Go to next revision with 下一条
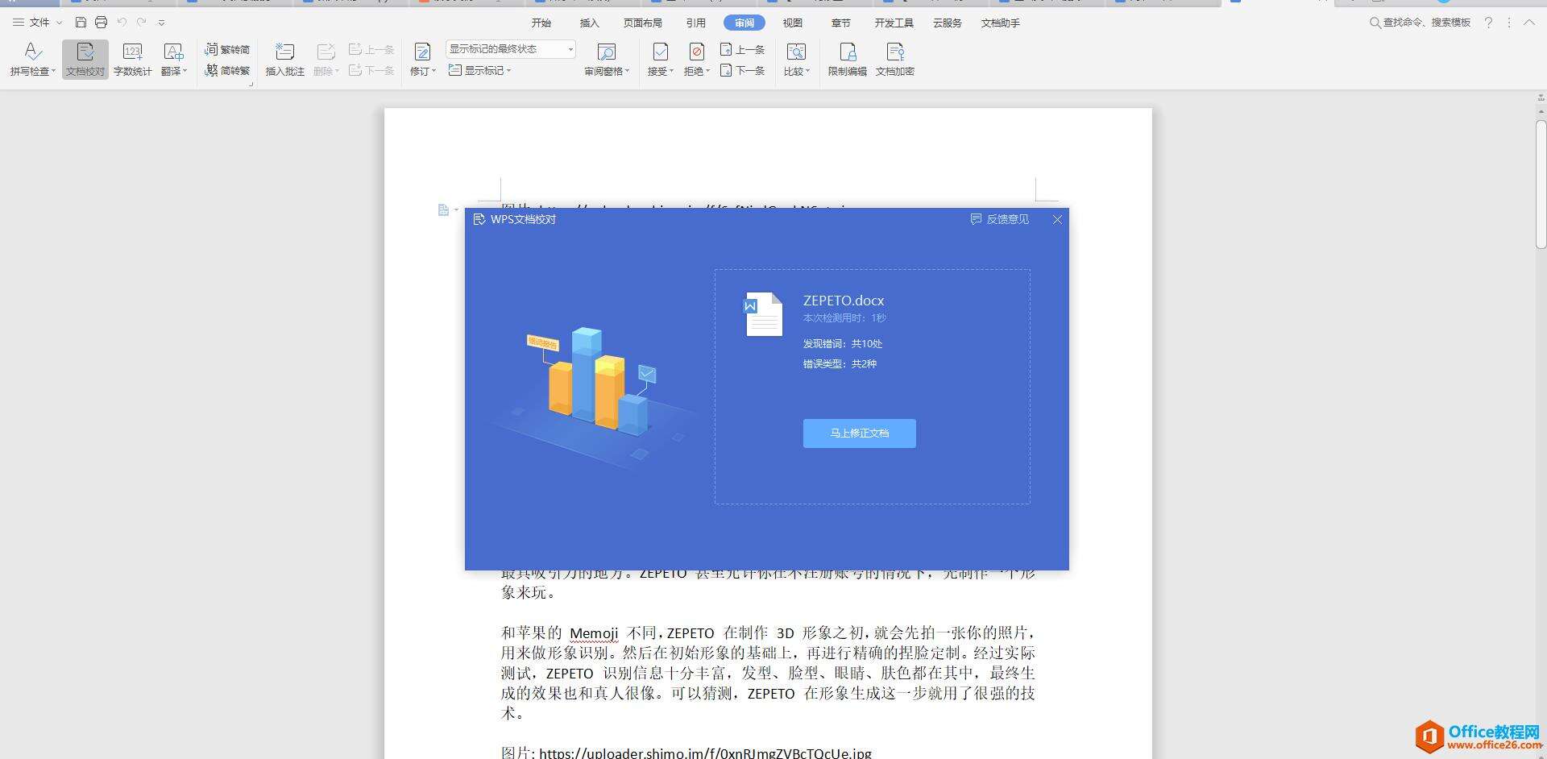The image size is (1547, 759). (x=742, y=70)
